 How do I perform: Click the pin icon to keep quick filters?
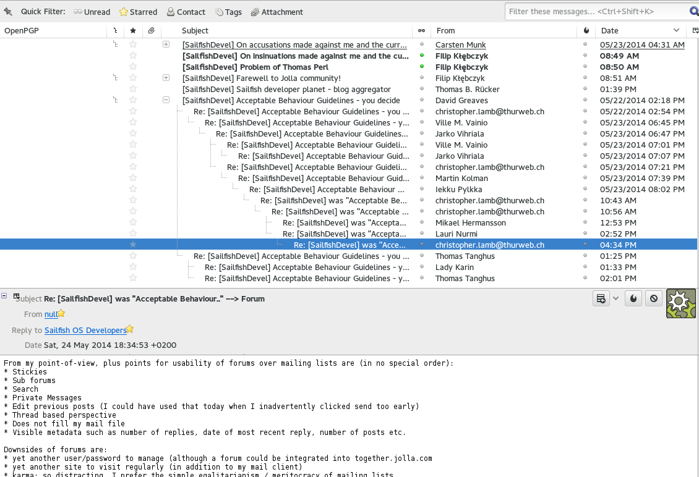tap(8, 12)
